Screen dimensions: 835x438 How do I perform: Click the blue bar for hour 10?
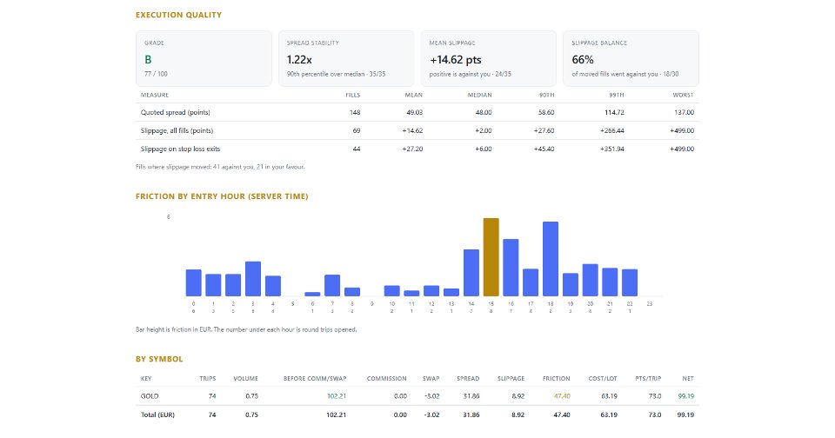392,290
